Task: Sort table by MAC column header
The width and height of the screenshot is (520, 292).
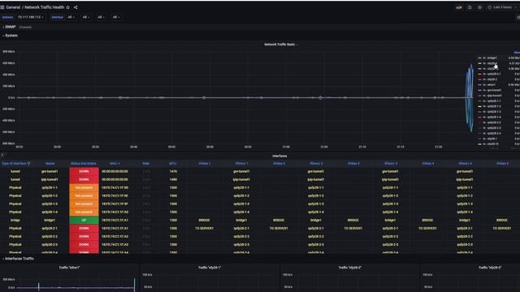Action: pos(115,164)
